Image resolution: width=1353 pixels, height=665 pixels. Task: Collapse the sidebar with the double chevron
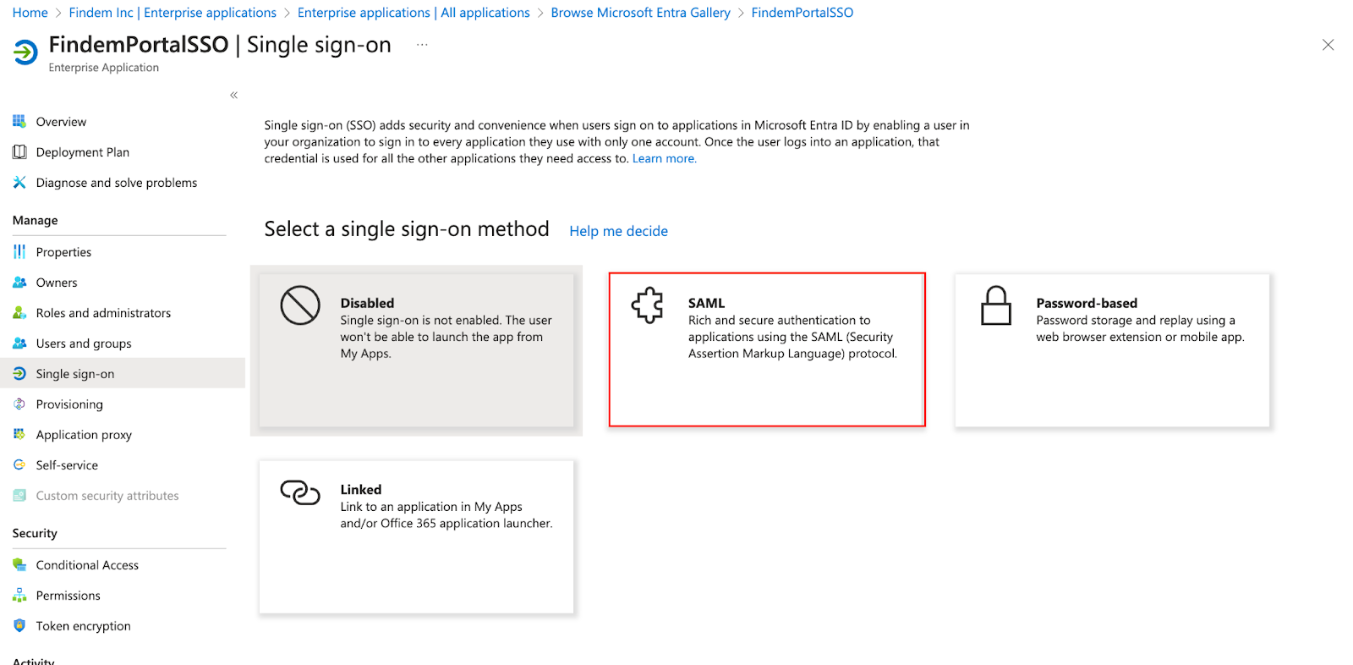pyautogui.click(x=234, y=95)
